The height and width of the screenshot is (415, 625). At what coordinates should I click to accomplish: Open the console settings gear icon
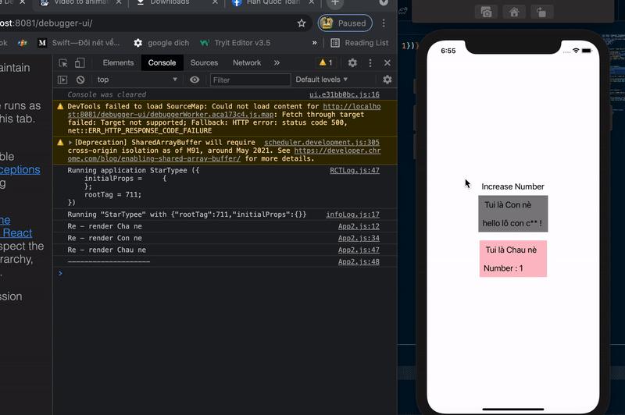point(387,80)
